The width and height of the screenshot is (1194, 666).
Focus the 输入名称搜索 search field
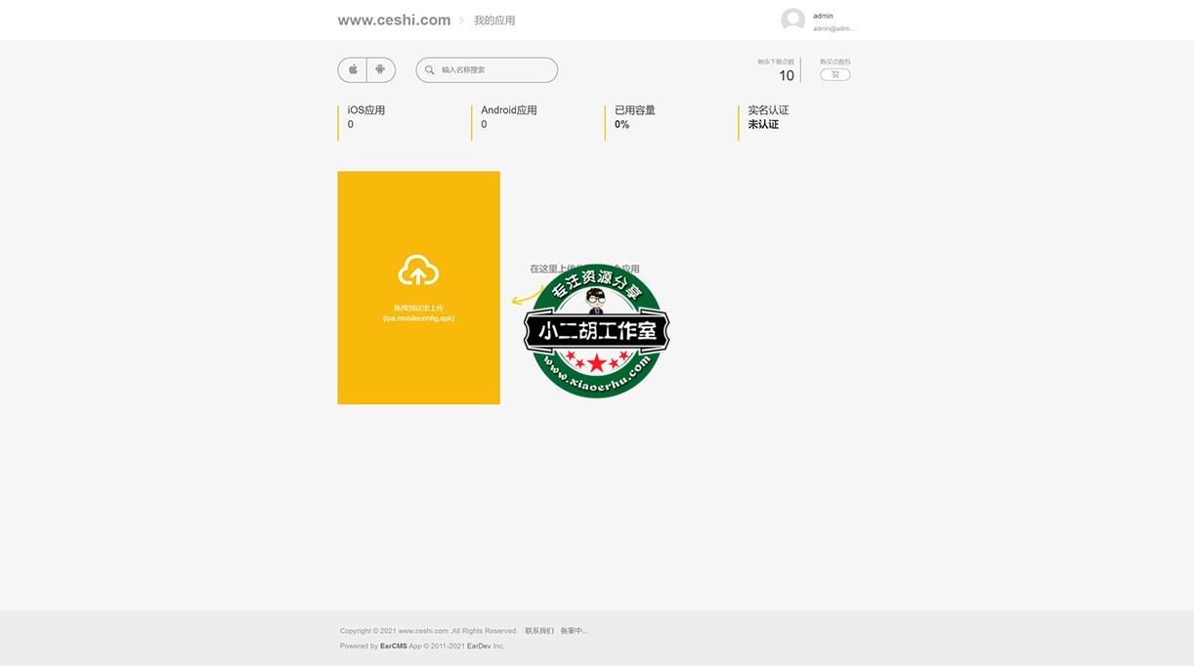[x=493, y=70]
